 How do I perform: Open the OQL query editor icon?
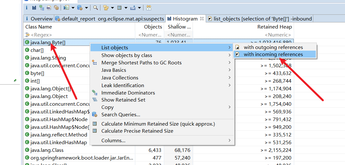click(49, 7)
